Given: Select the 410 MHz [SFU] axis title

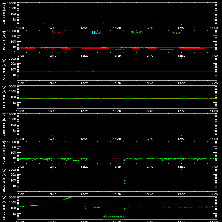Looking at the screenshot, I should pos(4,41).
